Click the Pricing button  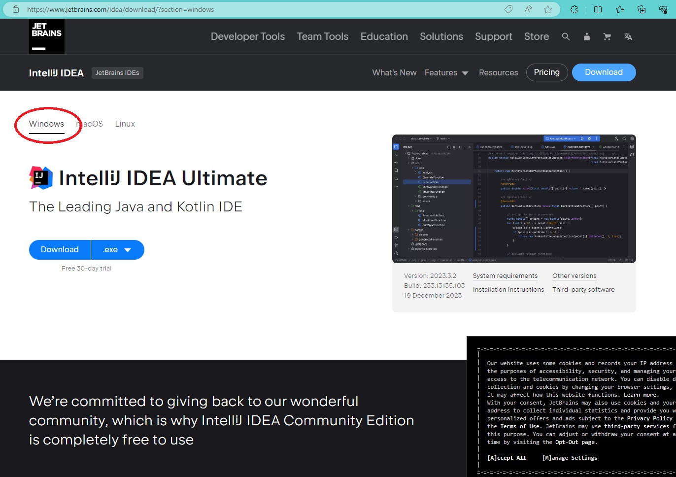547,72
